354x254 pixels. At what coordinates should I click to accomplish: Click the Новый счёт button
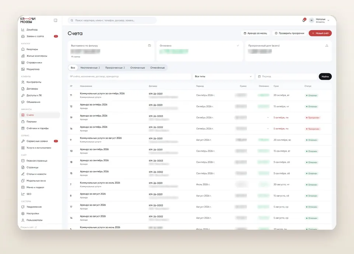(320, 33)
